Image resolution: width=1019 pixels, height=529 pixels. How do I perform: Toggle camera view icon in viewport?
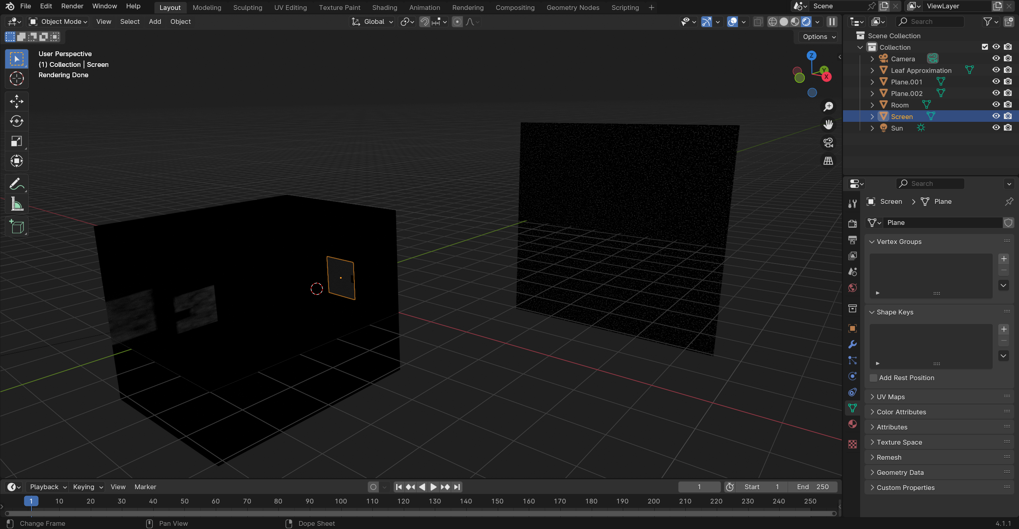point(828,142)
